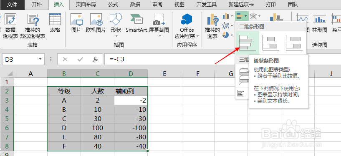Select the cell with grade B

click(64, 110)
